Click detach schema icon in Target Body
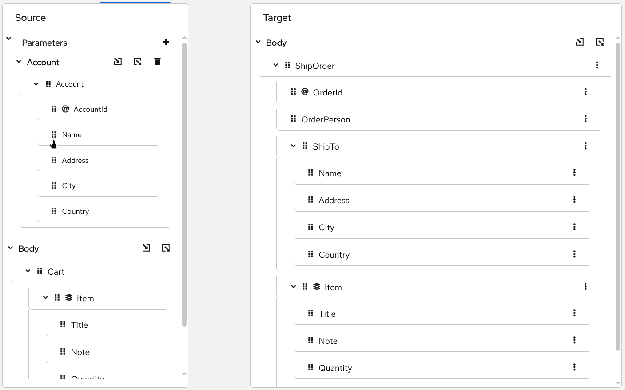Viewport: 625px width, 390px height. (x=600, y=42)
